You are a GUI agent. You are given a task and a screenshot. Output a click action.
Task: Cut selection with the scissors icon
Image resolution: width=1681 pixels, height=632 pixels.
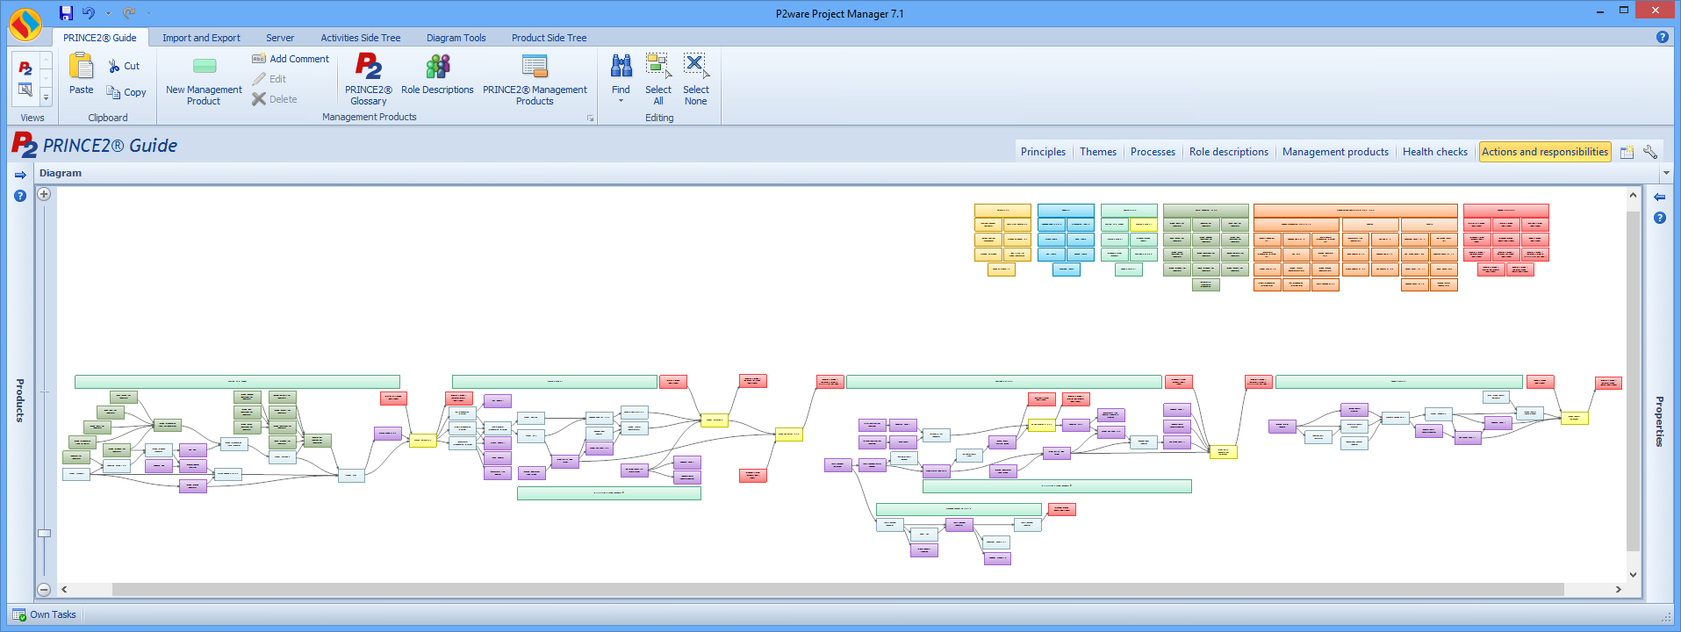point(124,66)
